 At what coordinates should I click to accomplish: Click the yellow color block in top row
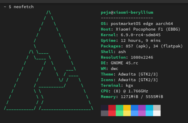tap(127, 108)
